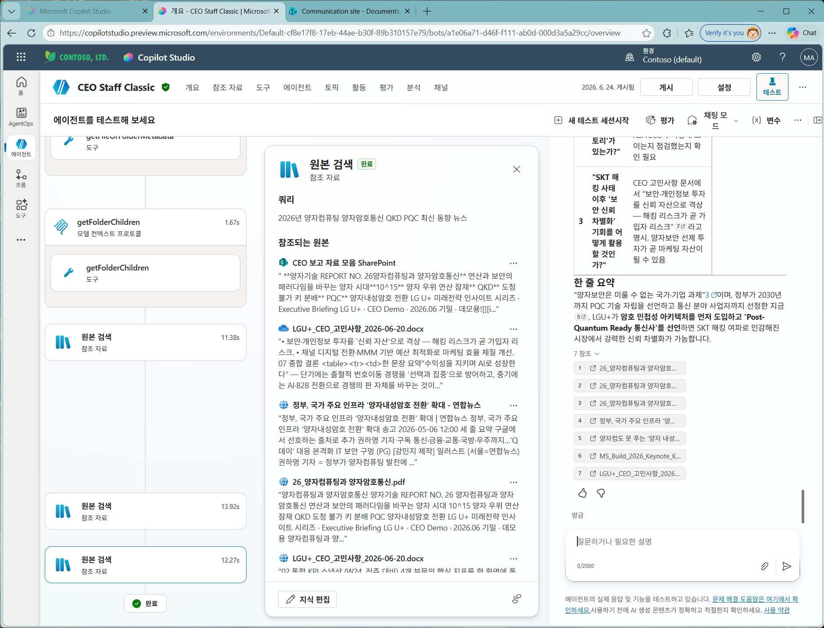Click the 사용 약관 link

[x=777, y=610]
